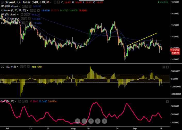182x130 pixels.
Task: Click the MA 200 value 14.8142
Action: [x=37, y=6]
